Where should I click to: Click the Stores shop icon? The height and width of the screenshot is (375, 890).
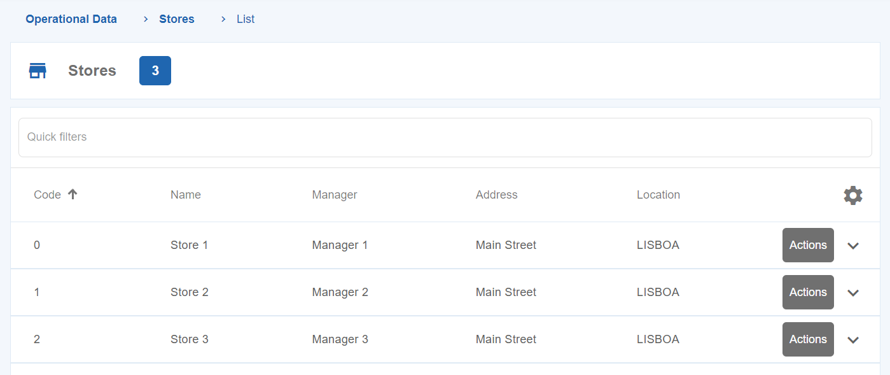[38, 71]
